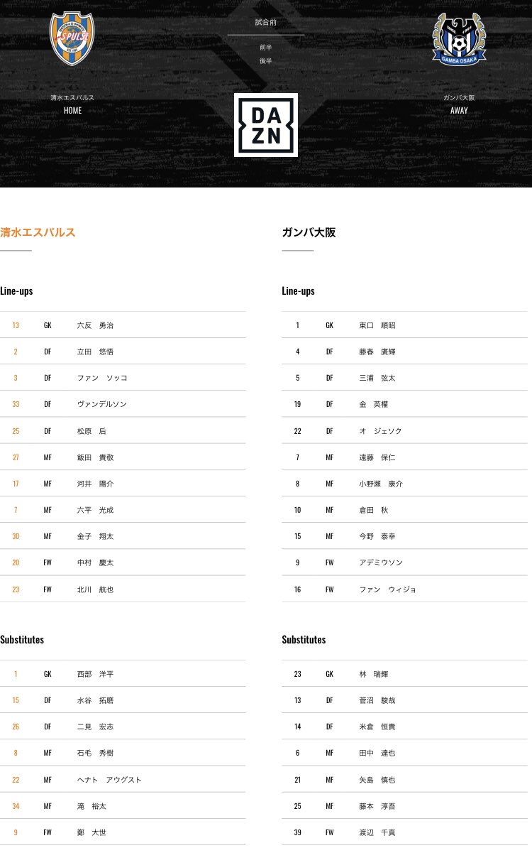Click substitute ヘナト アウグスト

coord(109,780)
